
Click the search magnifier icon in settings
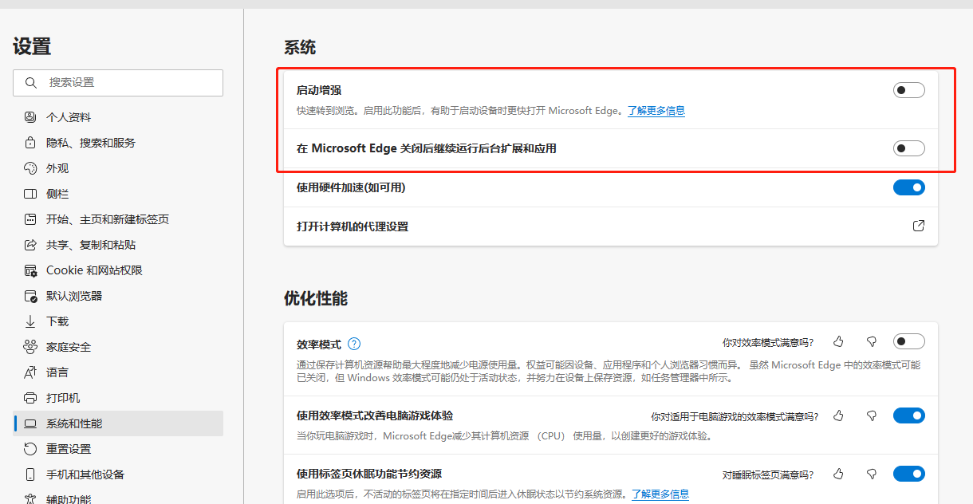click(31, 82)
